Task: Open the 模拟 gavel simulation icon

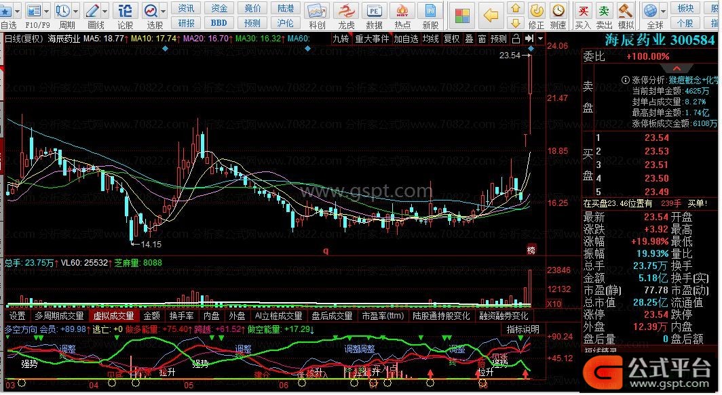Action: [626, 11]
